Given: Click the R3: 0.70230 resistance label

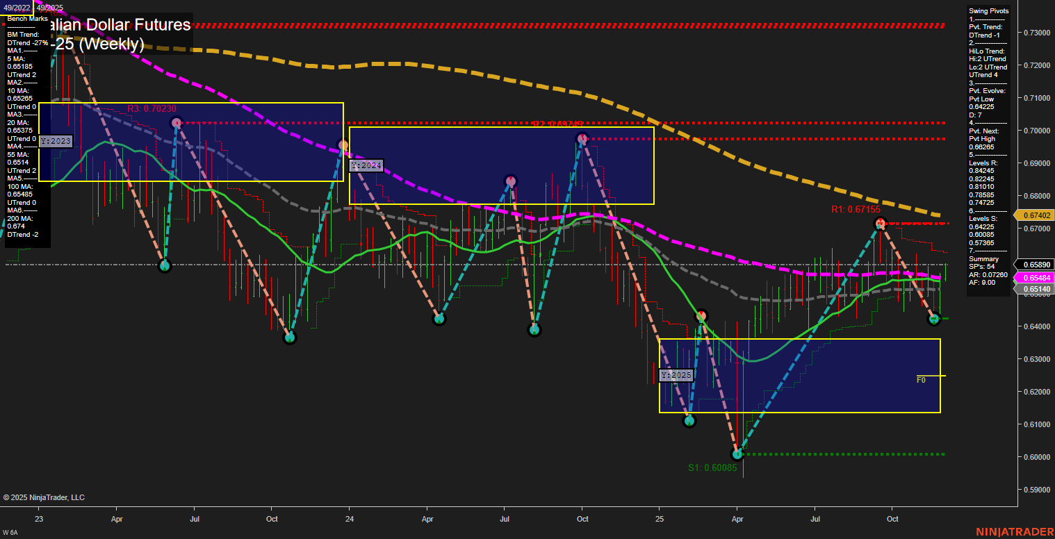Looking at the screenshot, I should [x=152, y=108].
